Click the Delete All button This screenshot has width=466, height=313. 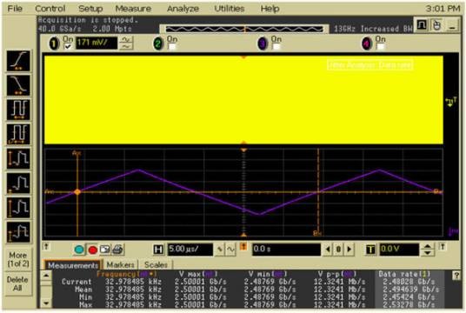click(x=17, y=283)
